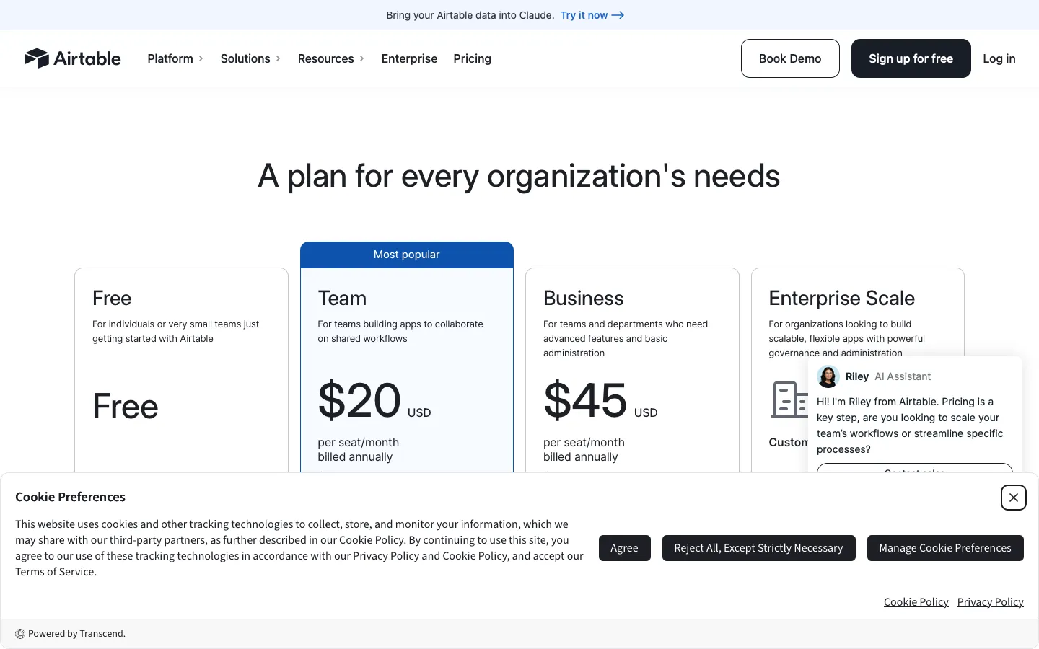Click the large Free price text
1039x649 pixels.
click(125, 406)
